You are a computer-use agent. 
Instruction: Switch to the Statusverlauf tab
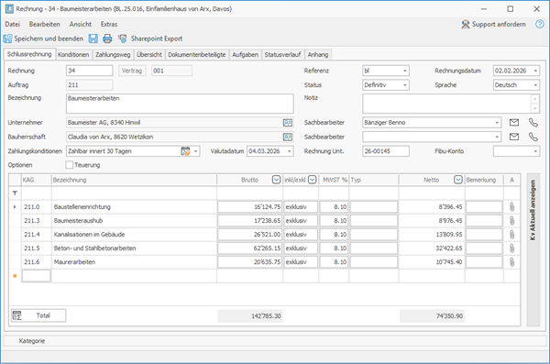pyautogui.click(x=282, y=54)
